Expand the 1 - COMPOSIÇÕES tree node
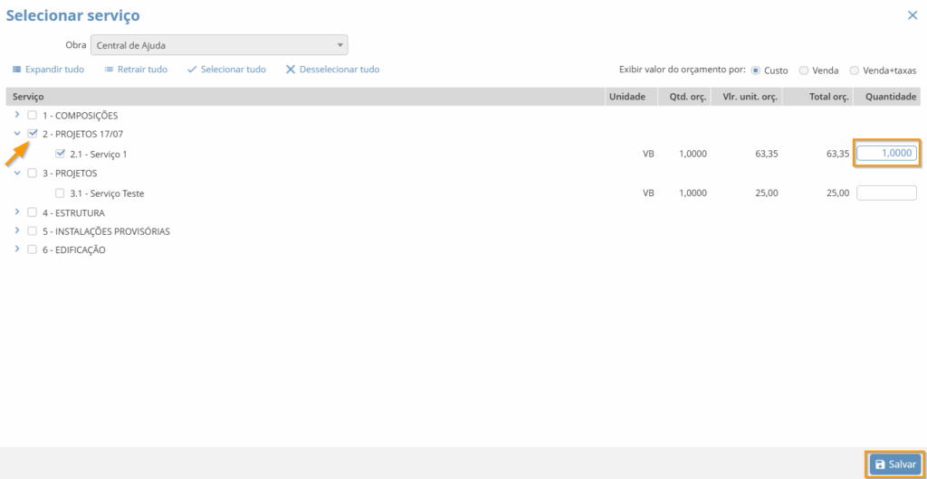The image size is (927, 479). pos(17,116)
